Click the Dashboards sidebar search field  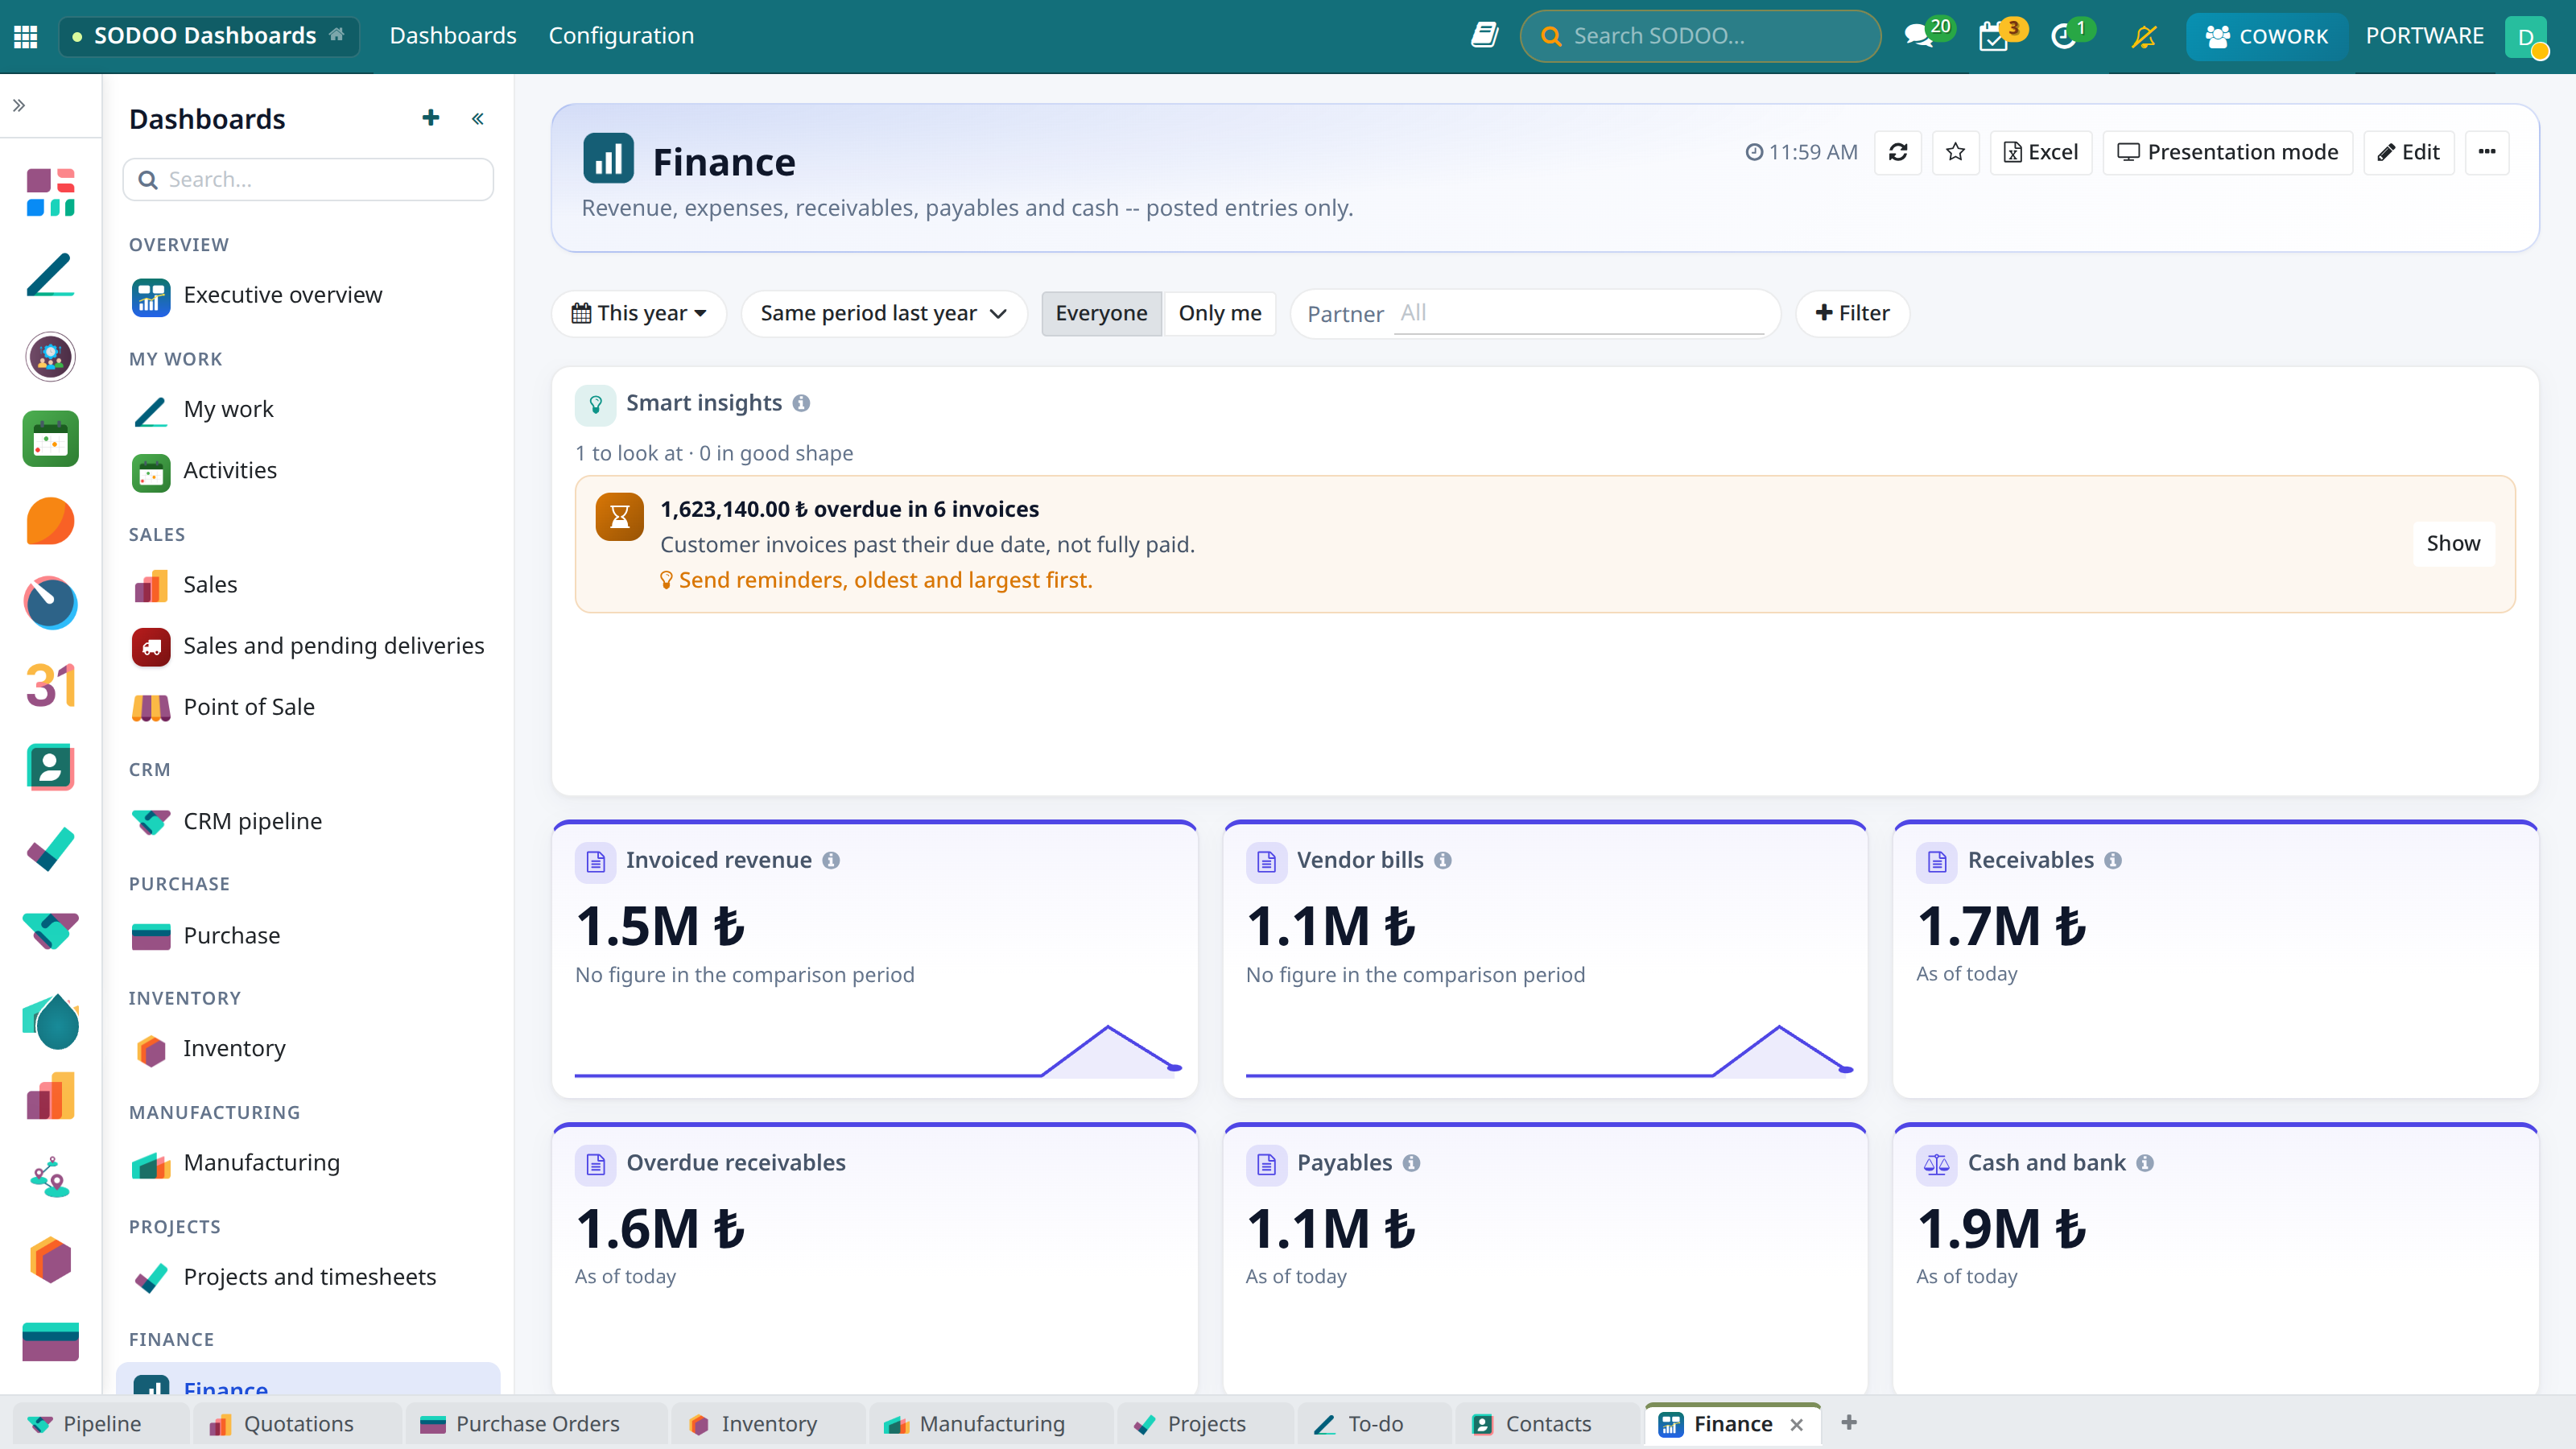[308, 179]
